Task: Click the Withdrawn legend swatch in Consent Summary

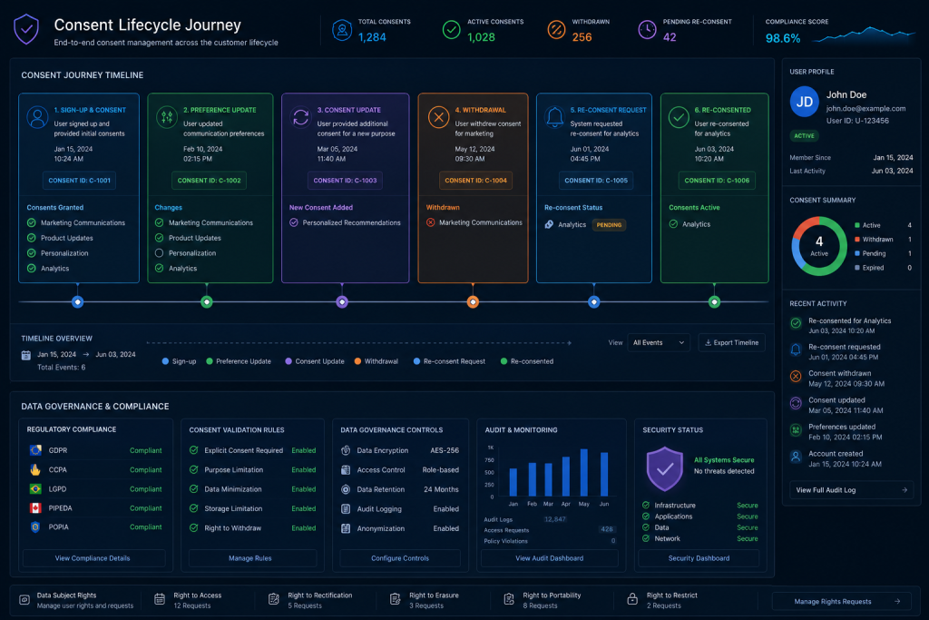Action: point(856,240)
